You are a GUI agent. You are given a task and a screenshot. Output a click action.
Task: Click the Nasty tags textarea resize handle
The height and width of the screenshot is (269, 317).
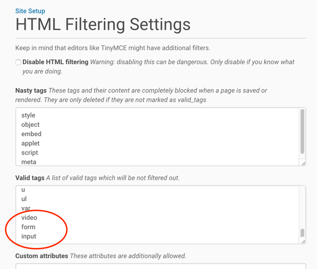pos(303,163)
